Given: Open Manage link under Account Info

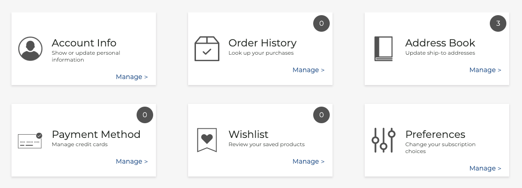Looking at the screenshot, I should [x=132, y=77].
